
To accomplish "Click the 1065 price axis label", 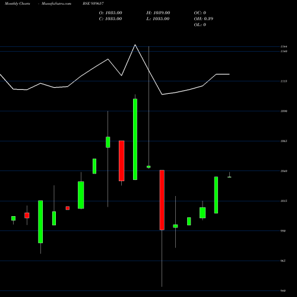I will click(284, 141).
